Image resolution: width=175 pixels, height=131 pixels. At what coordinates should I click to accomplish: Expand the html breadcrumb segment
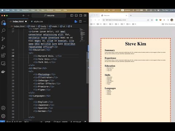pos(31,26)
